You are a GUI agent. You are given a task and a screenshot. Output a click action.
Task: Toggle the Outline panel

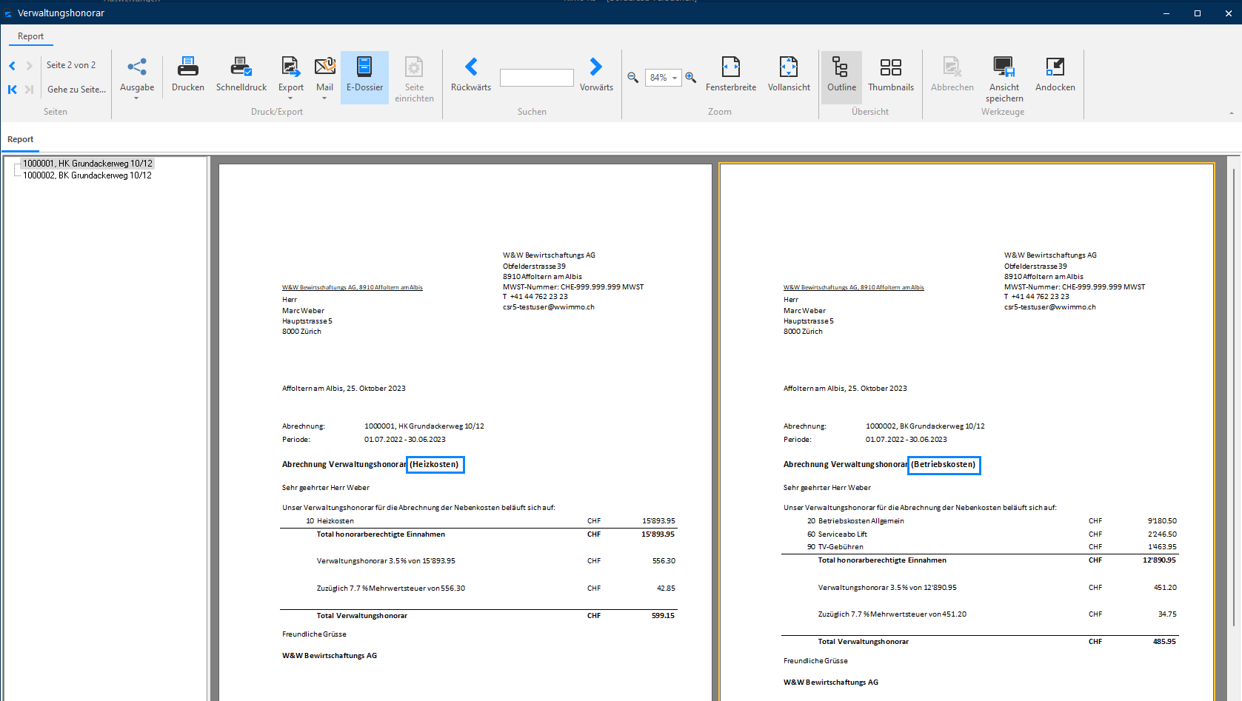click(x=841, y=78)
